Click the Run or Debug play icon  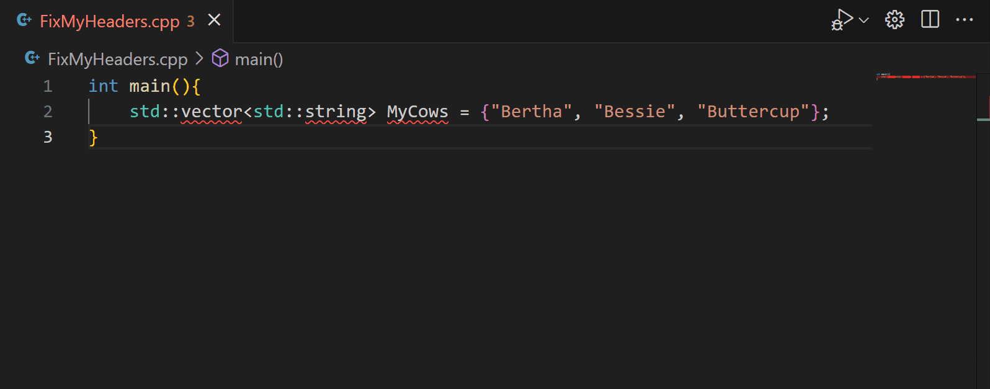tap(841, 19)
